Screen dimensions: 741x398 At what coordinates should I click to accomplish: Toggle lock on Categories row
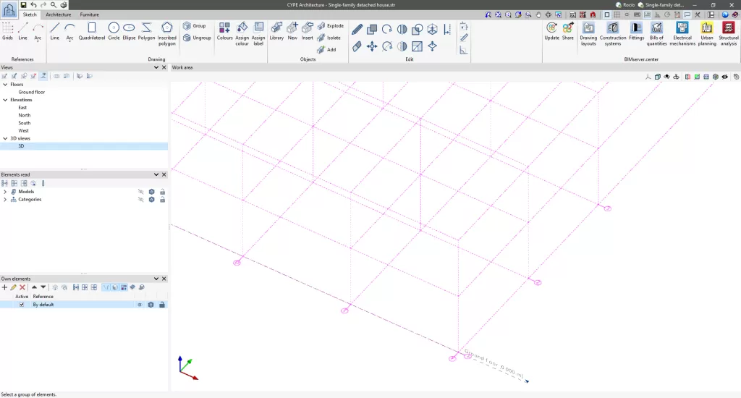pyautogui.click(x=162, y=200)
